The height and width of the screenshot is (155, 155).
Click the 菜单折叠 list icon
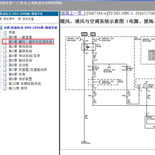(x=20, y=19)
